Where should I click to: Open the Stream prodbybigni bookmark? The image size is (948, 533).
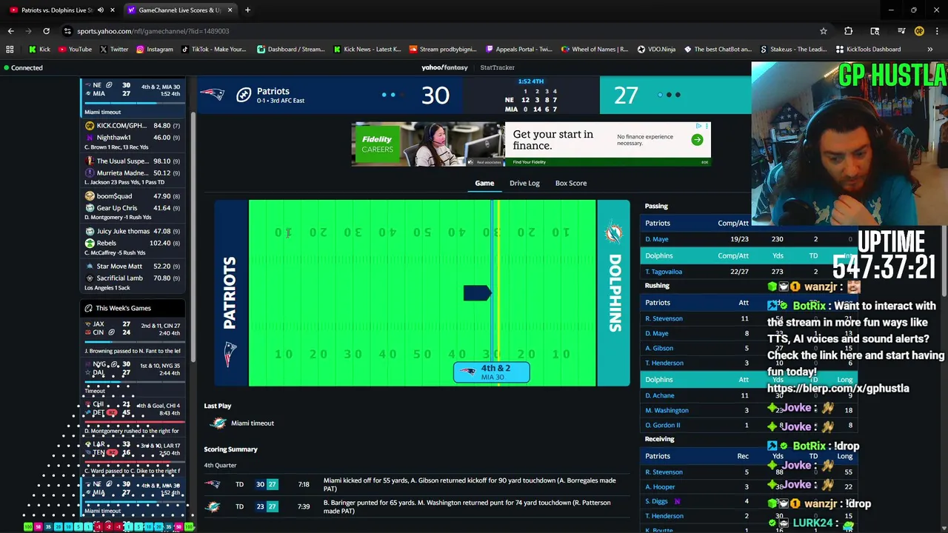[442, 49]
